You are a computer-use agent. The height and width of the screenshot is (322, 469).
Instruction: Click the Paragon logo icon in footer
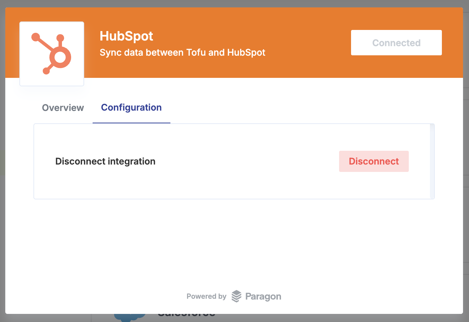click(237, 296)
